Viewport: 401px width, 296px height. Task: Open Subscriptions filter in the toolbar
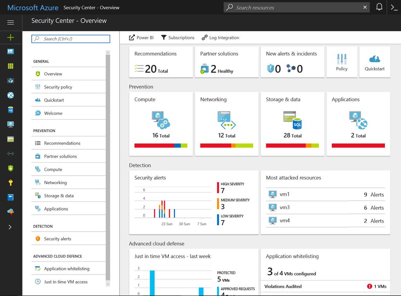pos(178,38)
